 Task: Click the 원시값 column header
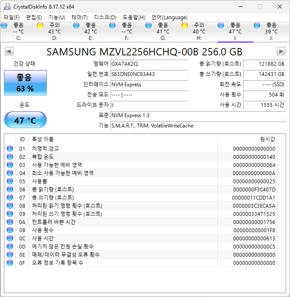tap(248, 139)
